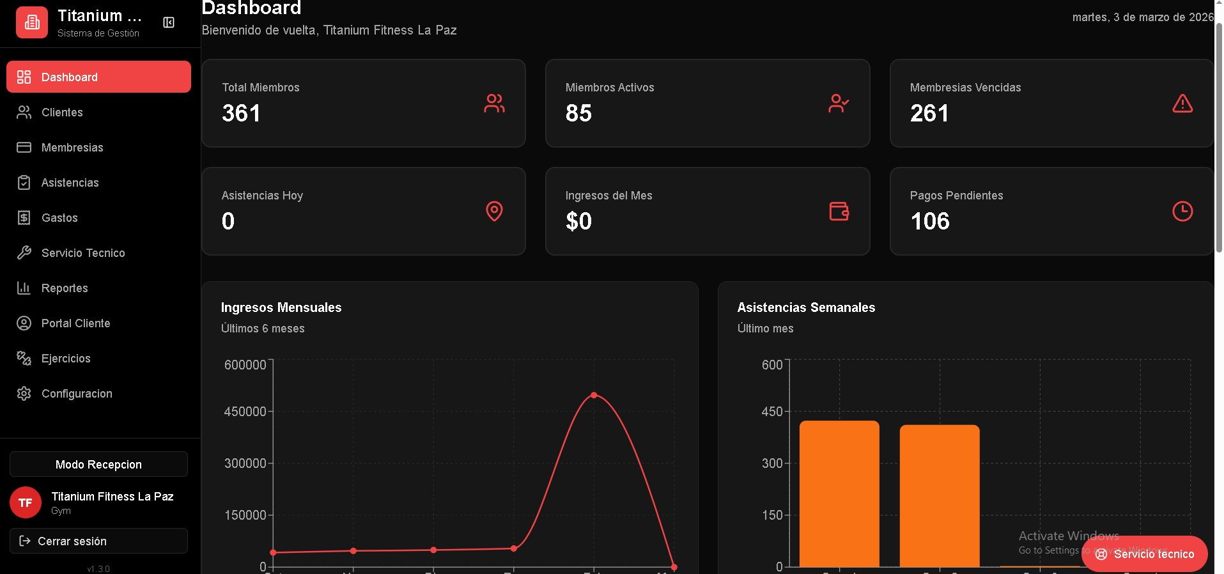Open the Clientes section
The width and height of the screenshot is (1224, 574).
(x=62, y=112)
